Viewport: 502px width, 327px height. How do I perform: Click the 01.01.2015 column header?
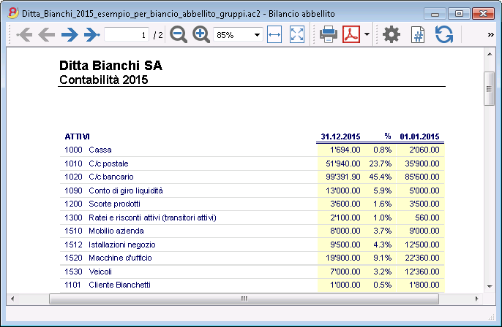click(x=419, y=136)
